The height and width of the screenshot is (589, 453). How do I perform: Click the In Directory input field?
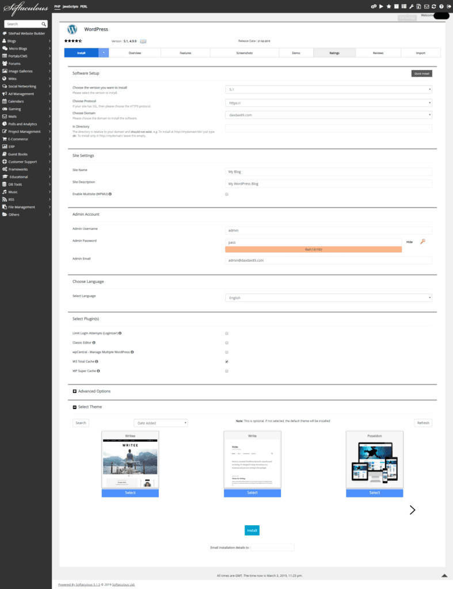[329, 128]
